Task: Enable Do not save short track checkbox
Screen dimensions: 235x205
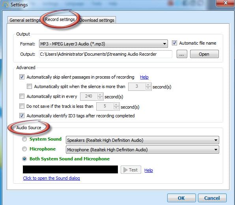Action: click(x=22, y=106)
